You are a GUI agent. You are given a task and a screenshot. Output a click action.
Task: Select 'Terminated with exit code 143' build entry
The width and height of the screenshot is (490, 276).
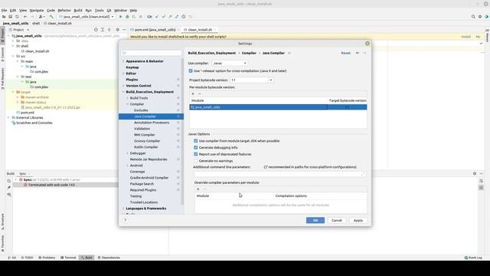tap(51, 185)
